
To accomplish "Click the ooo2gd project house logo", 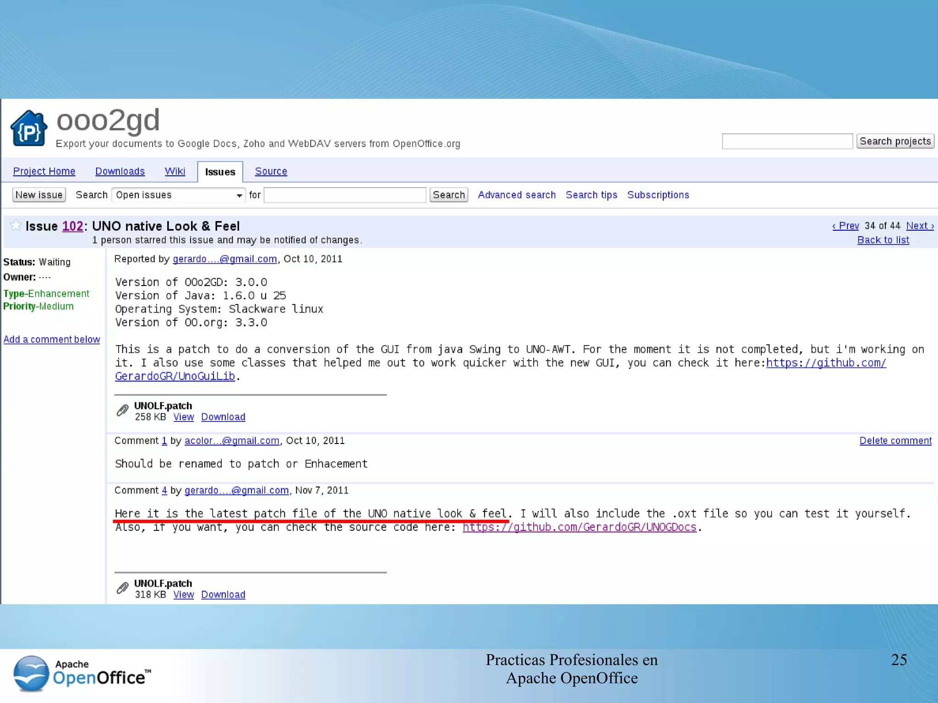I will click(29, 129).
